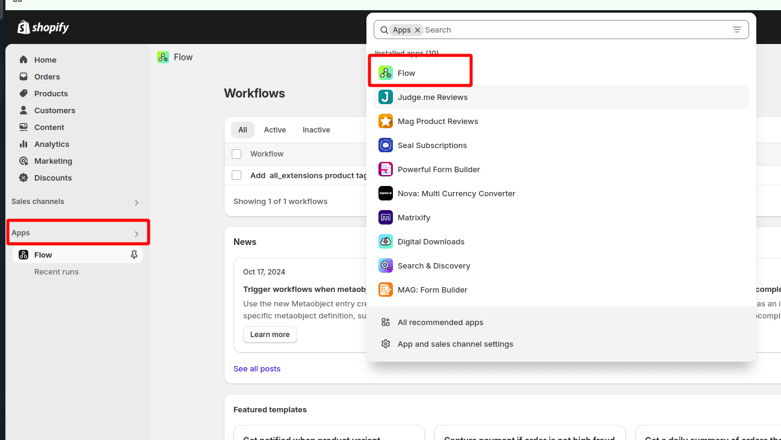Open Flow from installed apps list
781x440 pixels.
pos(561,73)
